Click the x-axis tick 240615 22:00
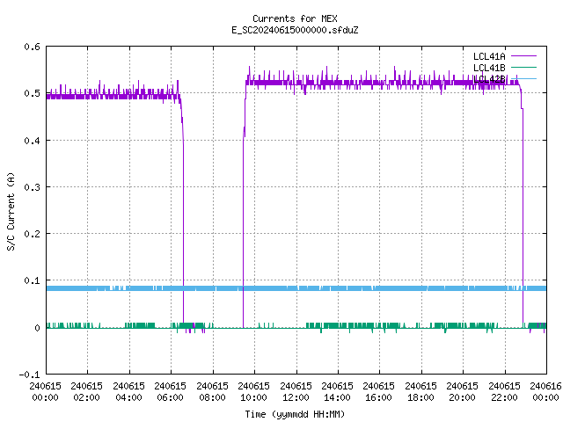Viewport: 563px width, 422px height. (504, 391)
